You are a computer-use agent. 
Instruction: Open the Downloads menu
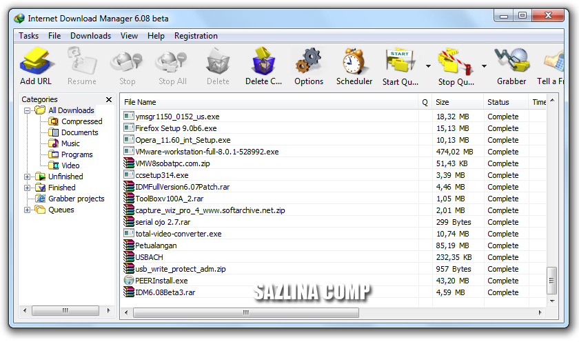pos(90,36)
